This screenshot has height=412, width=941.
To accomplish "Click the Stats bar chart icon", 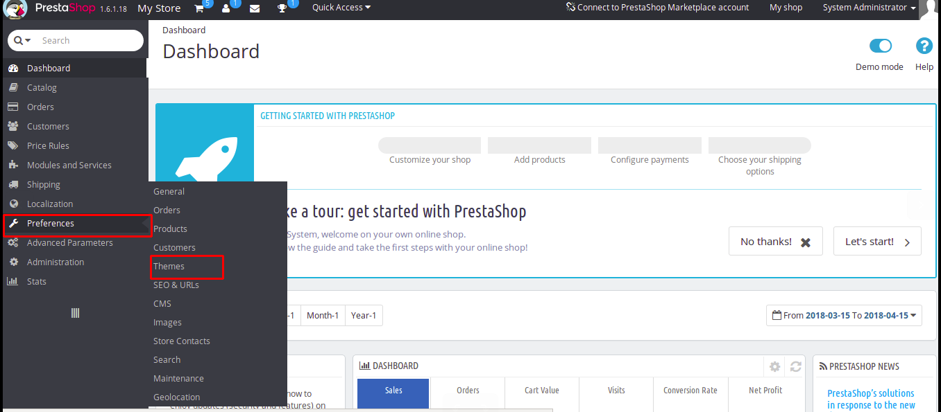I will [x=13, y=281].
